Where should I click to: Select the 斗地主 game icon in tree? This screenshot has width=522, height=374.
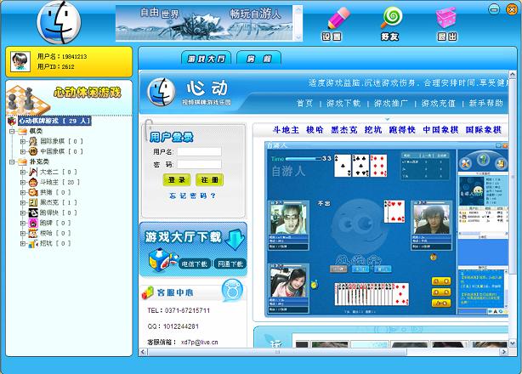point(33,183)
